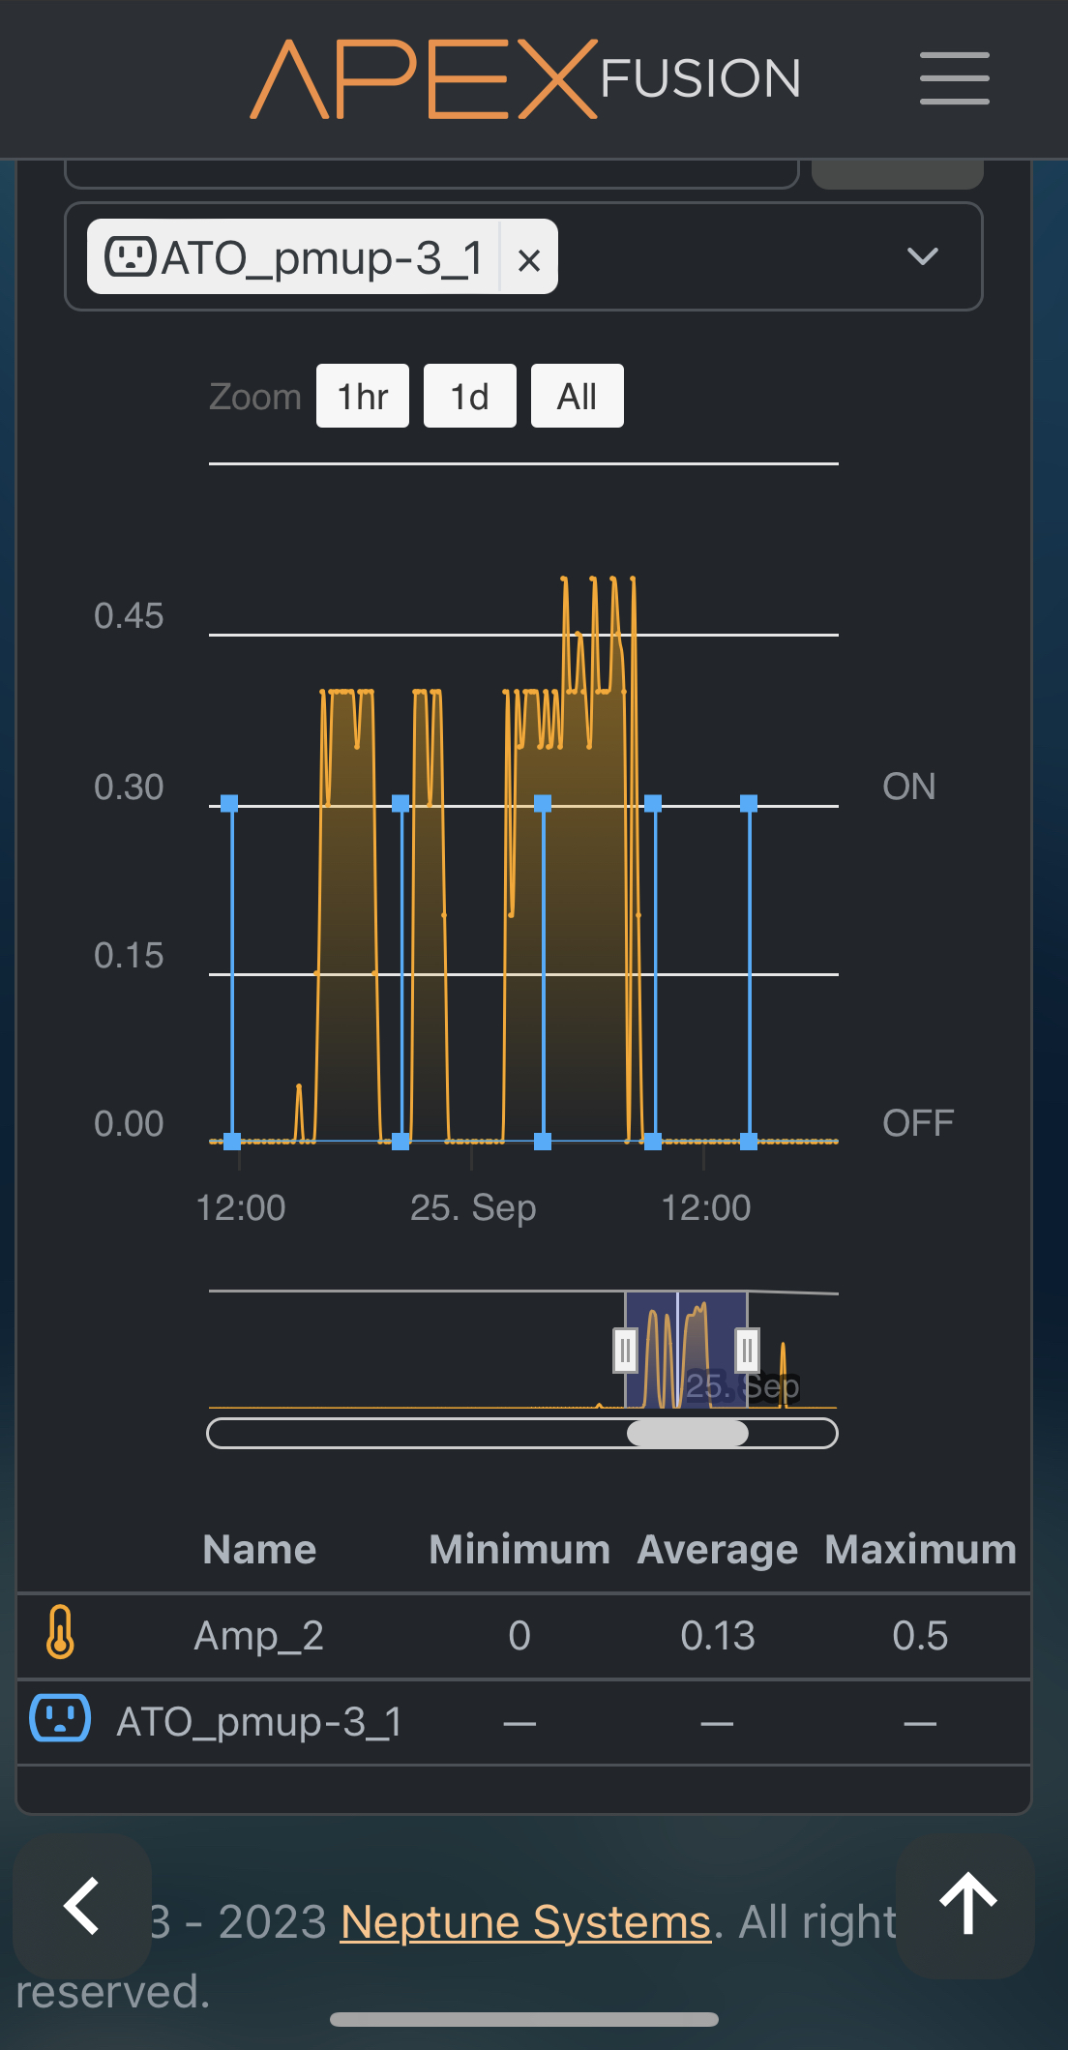Image resolution: width=1068 pixels, height=2050 pixels.
Task: Select the Amp_2 row name
Action: [258, 1636]
